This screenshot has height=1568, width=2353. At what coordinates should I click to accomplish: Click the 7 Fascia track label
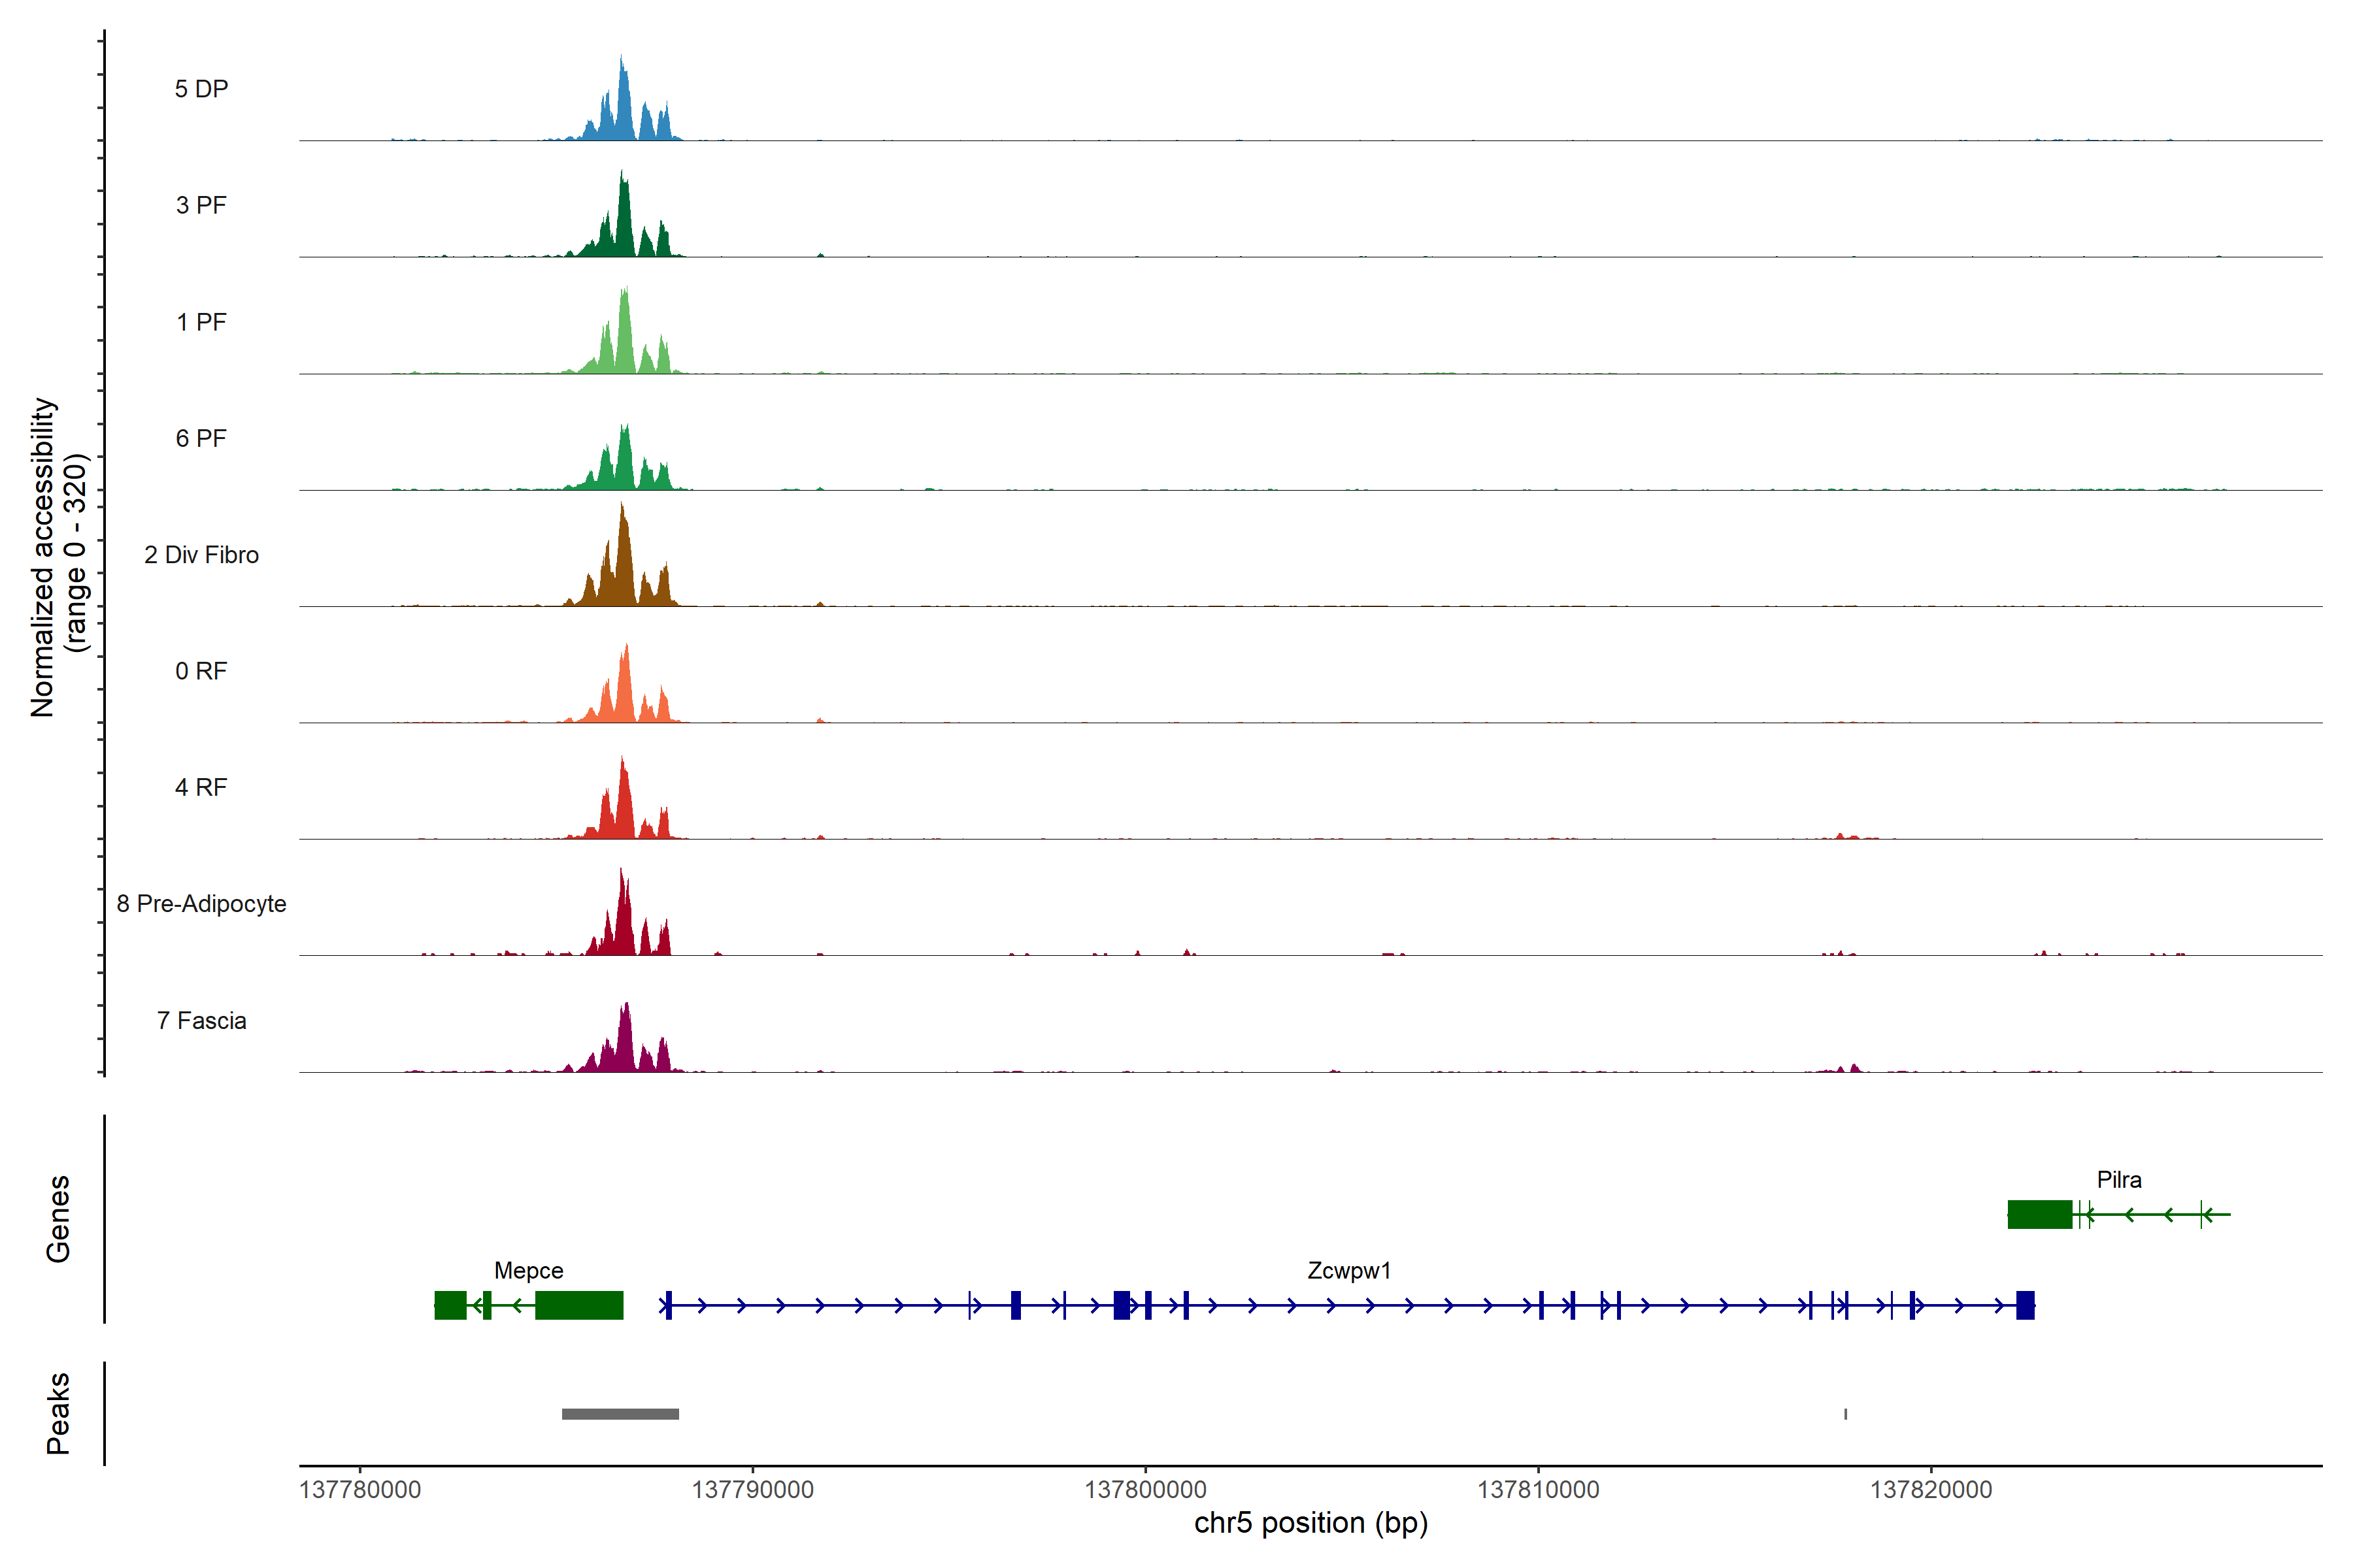(201, 1021)
